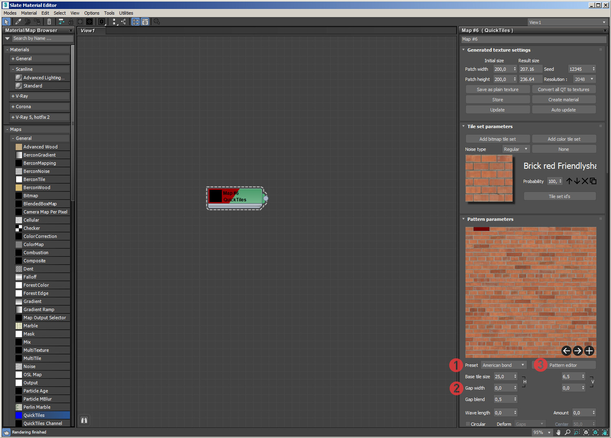Screen dimensions: 611x438
Task: Click the trash Delete Selected icon
Action: tap(49, 22)
